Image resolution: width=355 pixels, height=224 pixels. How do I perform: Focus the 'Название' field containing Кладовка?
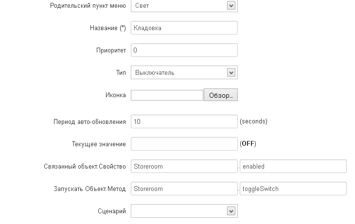[x=184, y=28]
